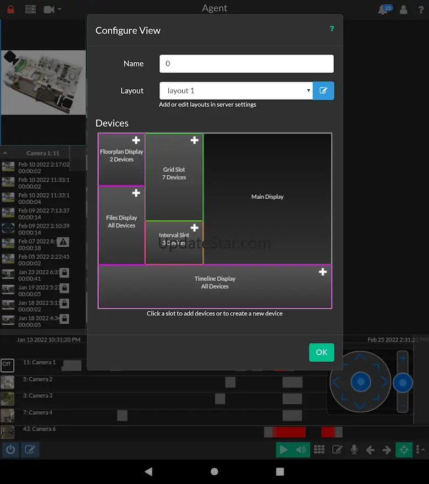This screenshot has width=429, height=484.
Task: Toggle the microphone talk button
Action: [x=354, y=450]
